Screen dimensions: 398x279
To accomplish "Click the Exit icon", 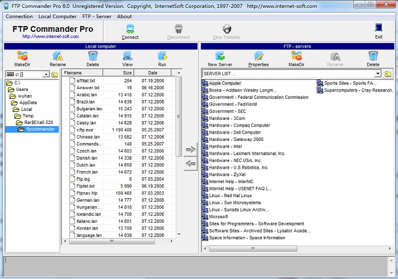I will click(x=379, y=28).
